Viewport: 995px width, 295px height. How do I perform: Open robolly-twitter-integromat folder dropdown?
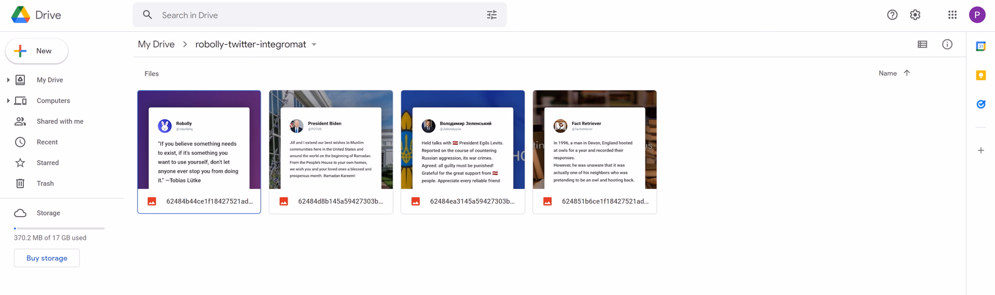coord(314,45)
